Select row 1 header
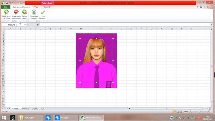The height and width of the screenshot is (121, 215). pos(3,32)
